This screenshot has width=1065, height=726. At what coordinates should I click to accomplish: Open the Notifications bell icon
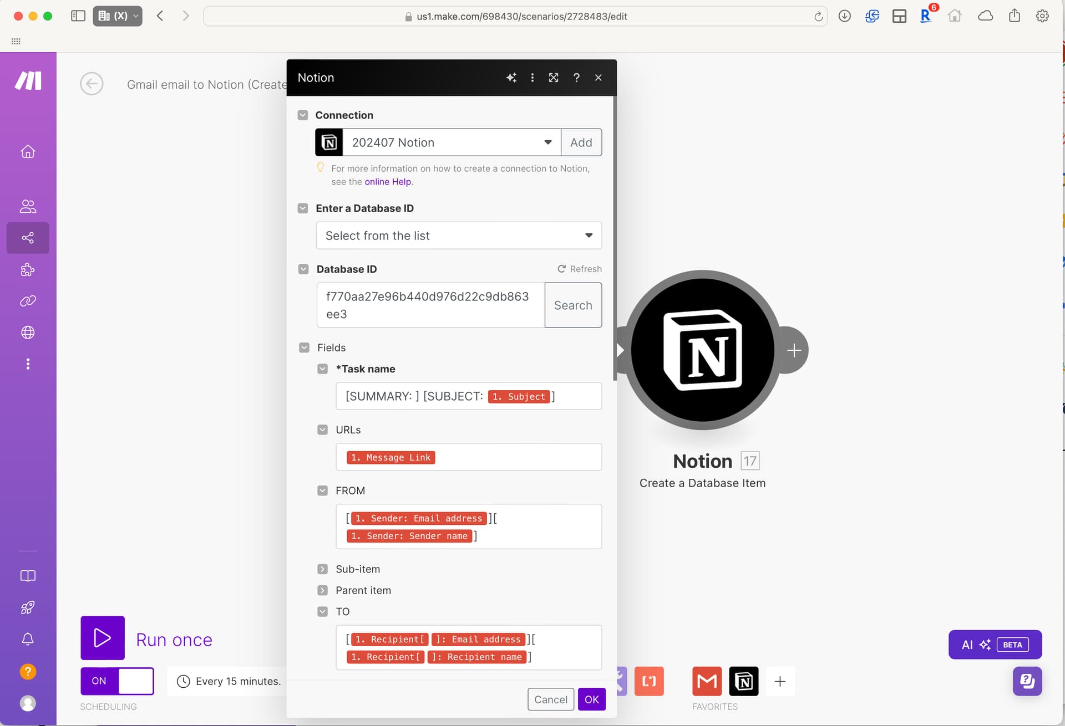28,639
